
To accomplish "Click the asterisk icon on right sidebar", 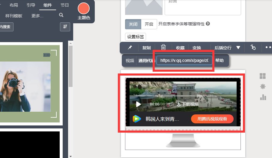I will point(263,86).
